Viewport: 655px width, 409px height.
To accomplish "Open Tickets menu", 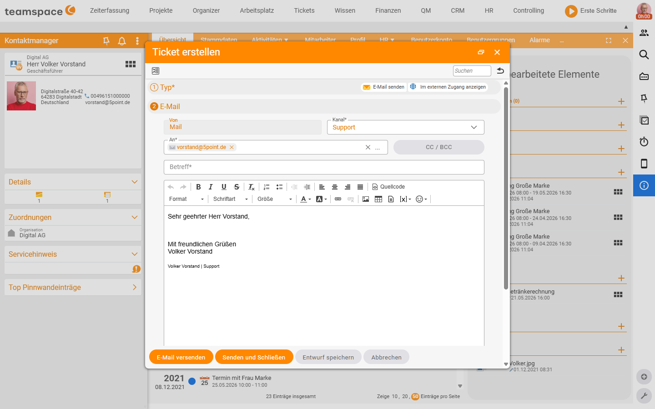I will [304, 10].
